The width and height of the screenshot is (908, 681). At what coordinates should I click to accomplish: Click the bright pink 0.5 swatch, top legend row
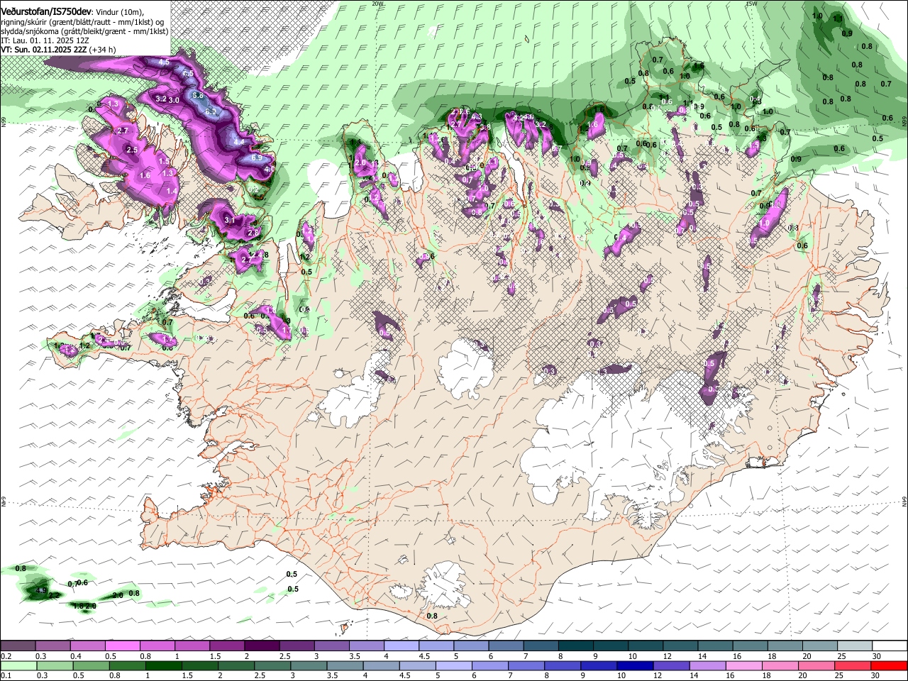(x=122, y=646)
